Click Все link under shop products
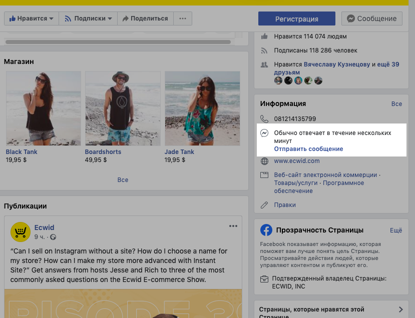Screen dimensions: 415x318 (123, 180)
